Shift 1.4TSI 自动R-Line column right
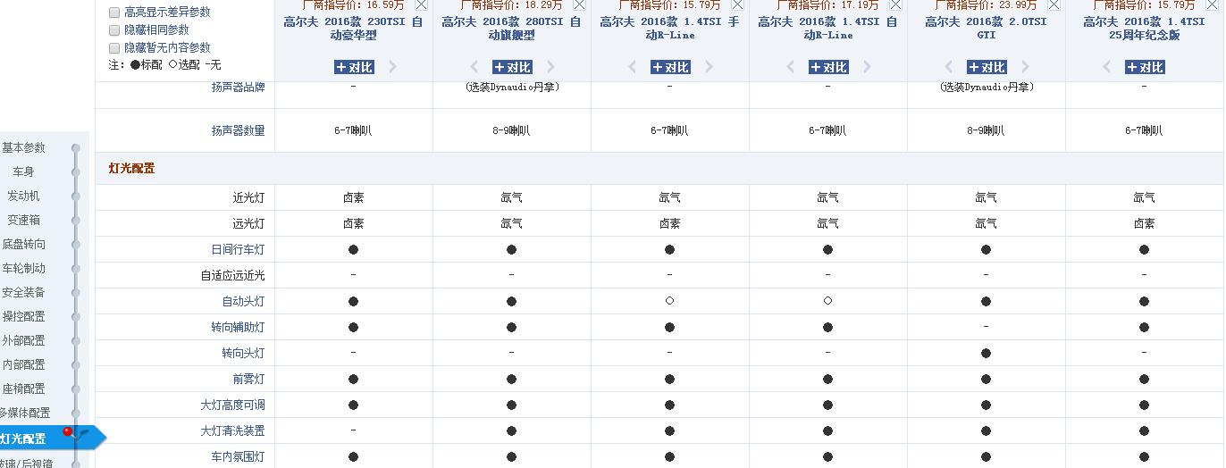 pos(867,67)
